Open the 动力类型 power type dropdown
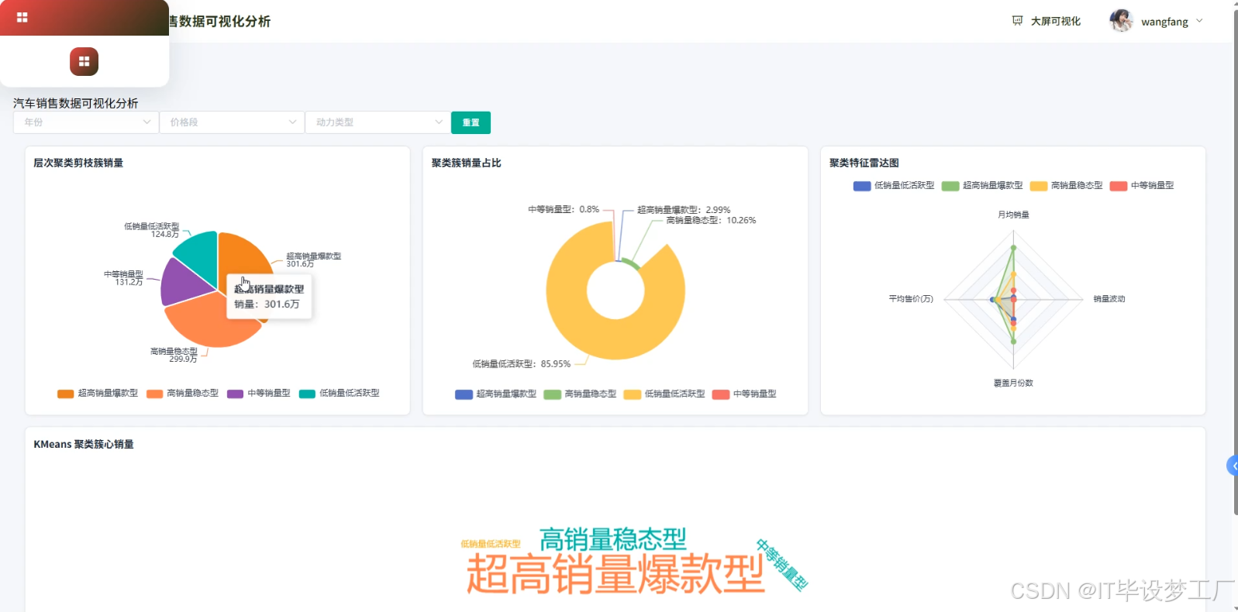Screen dimensions: 1238x612 tap(377, 122)
